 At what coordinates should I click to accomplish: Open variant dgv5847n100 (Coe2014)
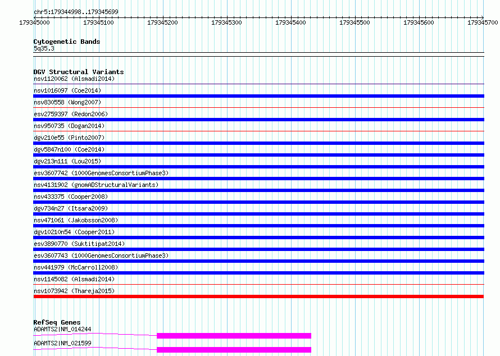coord(69,149)
